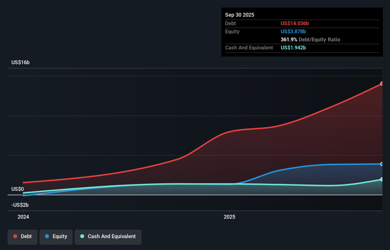Click the Sep 30 2025 tooltip date
This screenshot has width=390, height=250.
click(x=240, y=15)
